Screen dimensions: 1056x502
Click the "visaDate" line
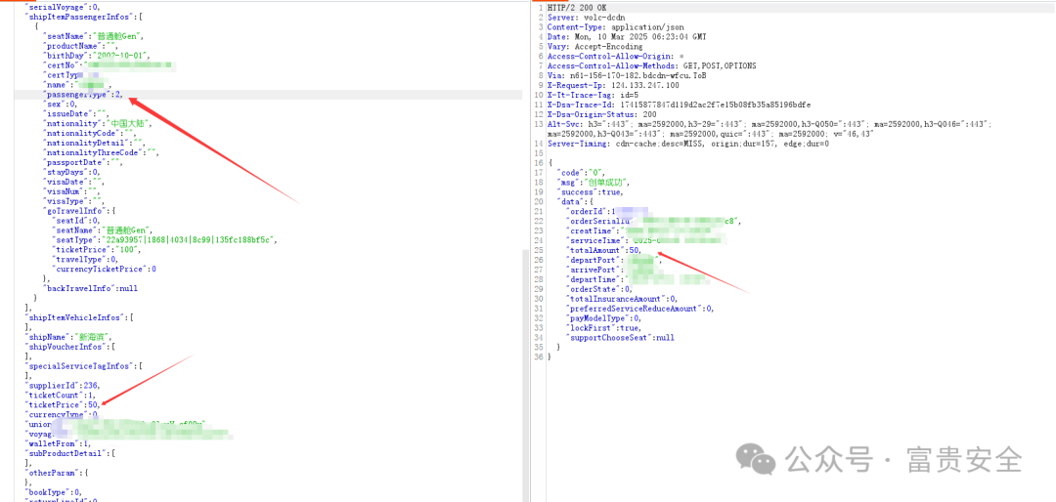[72, 183]
